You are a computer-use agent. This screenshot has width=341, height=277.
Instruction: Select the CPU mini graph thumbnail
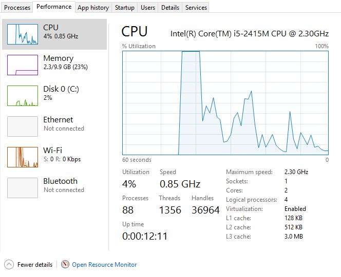[23, 34]
